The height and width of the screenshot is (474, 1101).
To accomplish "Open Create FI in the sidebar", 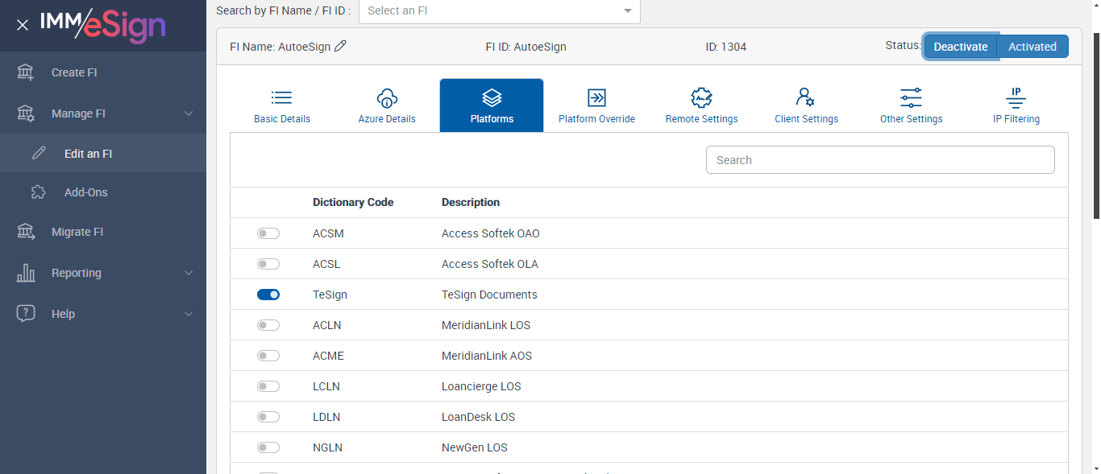I will 103,72.
